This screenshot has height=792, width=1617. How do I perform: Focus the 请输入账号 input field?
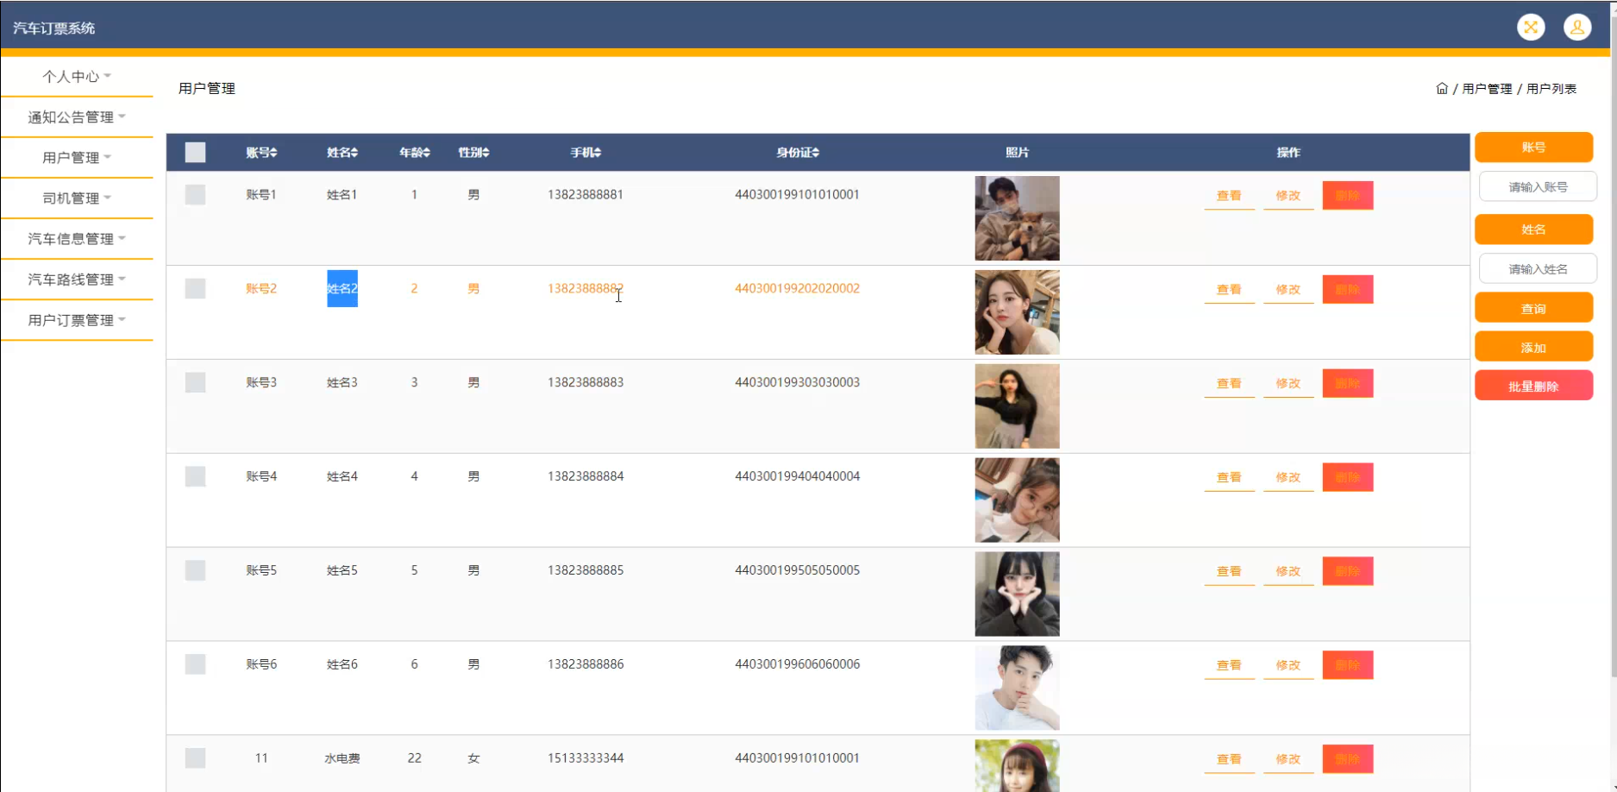tap(1538, 187)
